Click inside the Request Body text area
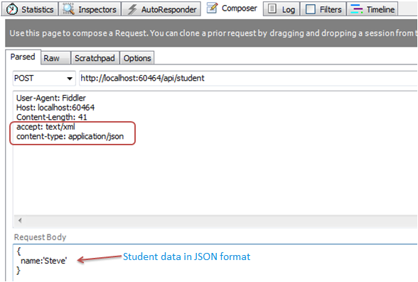The width and height of the screenshot is (418, 282). point(215,262)
